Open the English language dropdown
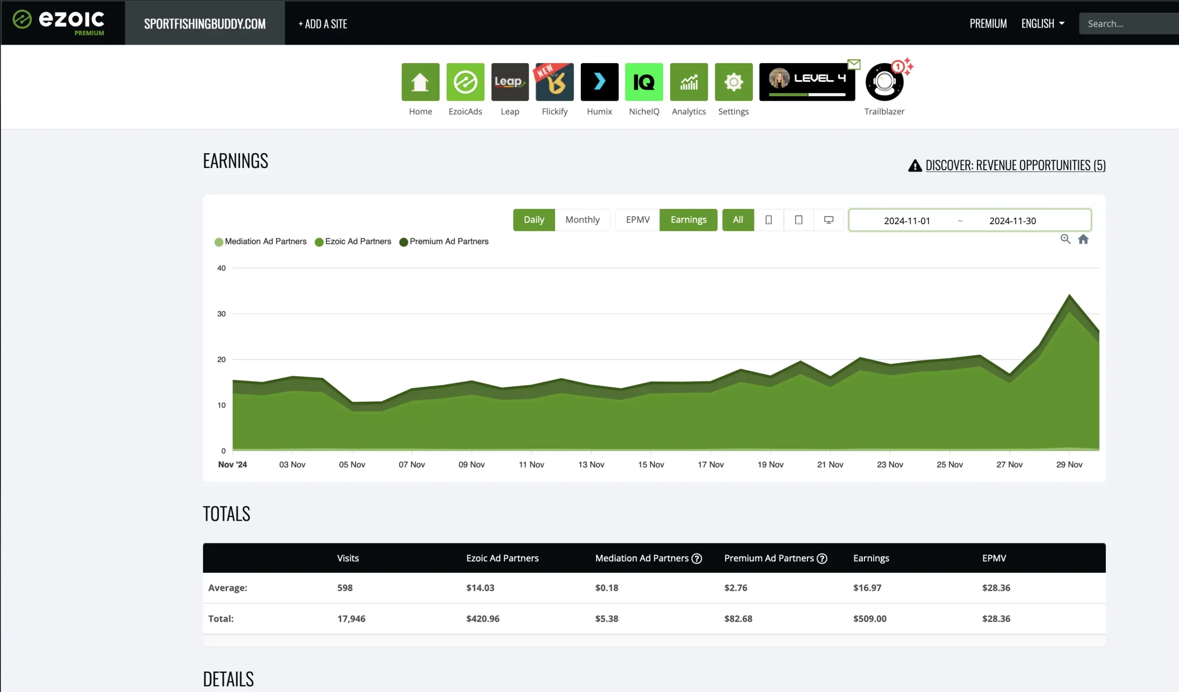Screen dimensions: 1179x692 (1043, 23)
